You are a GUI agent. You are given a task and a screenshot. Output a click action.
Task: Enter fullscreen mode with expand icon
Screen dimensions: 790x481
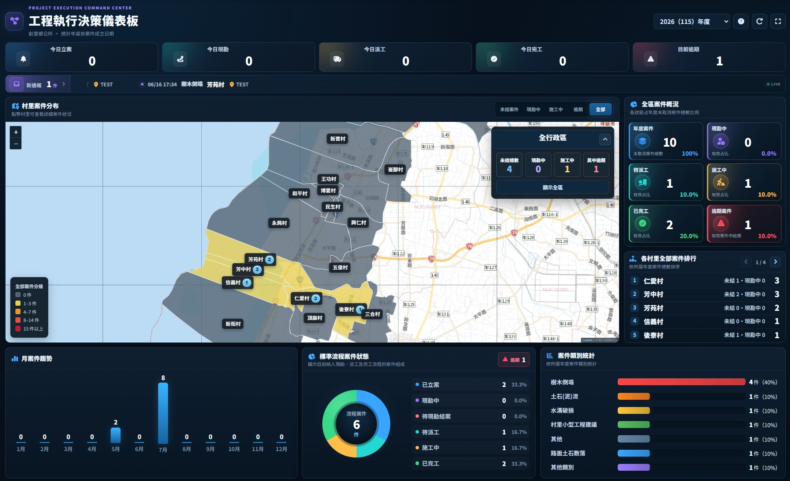(778, 21)
